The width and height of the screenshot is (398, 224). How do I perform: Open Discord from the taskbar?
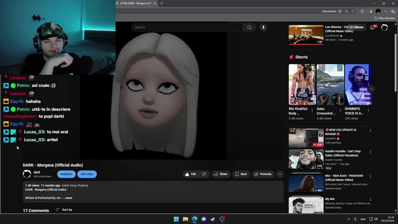[x=204, y=219]
